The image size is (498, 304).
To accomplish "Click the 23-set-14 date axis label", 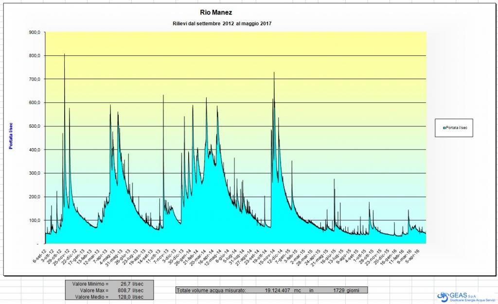I will point(252,257).
